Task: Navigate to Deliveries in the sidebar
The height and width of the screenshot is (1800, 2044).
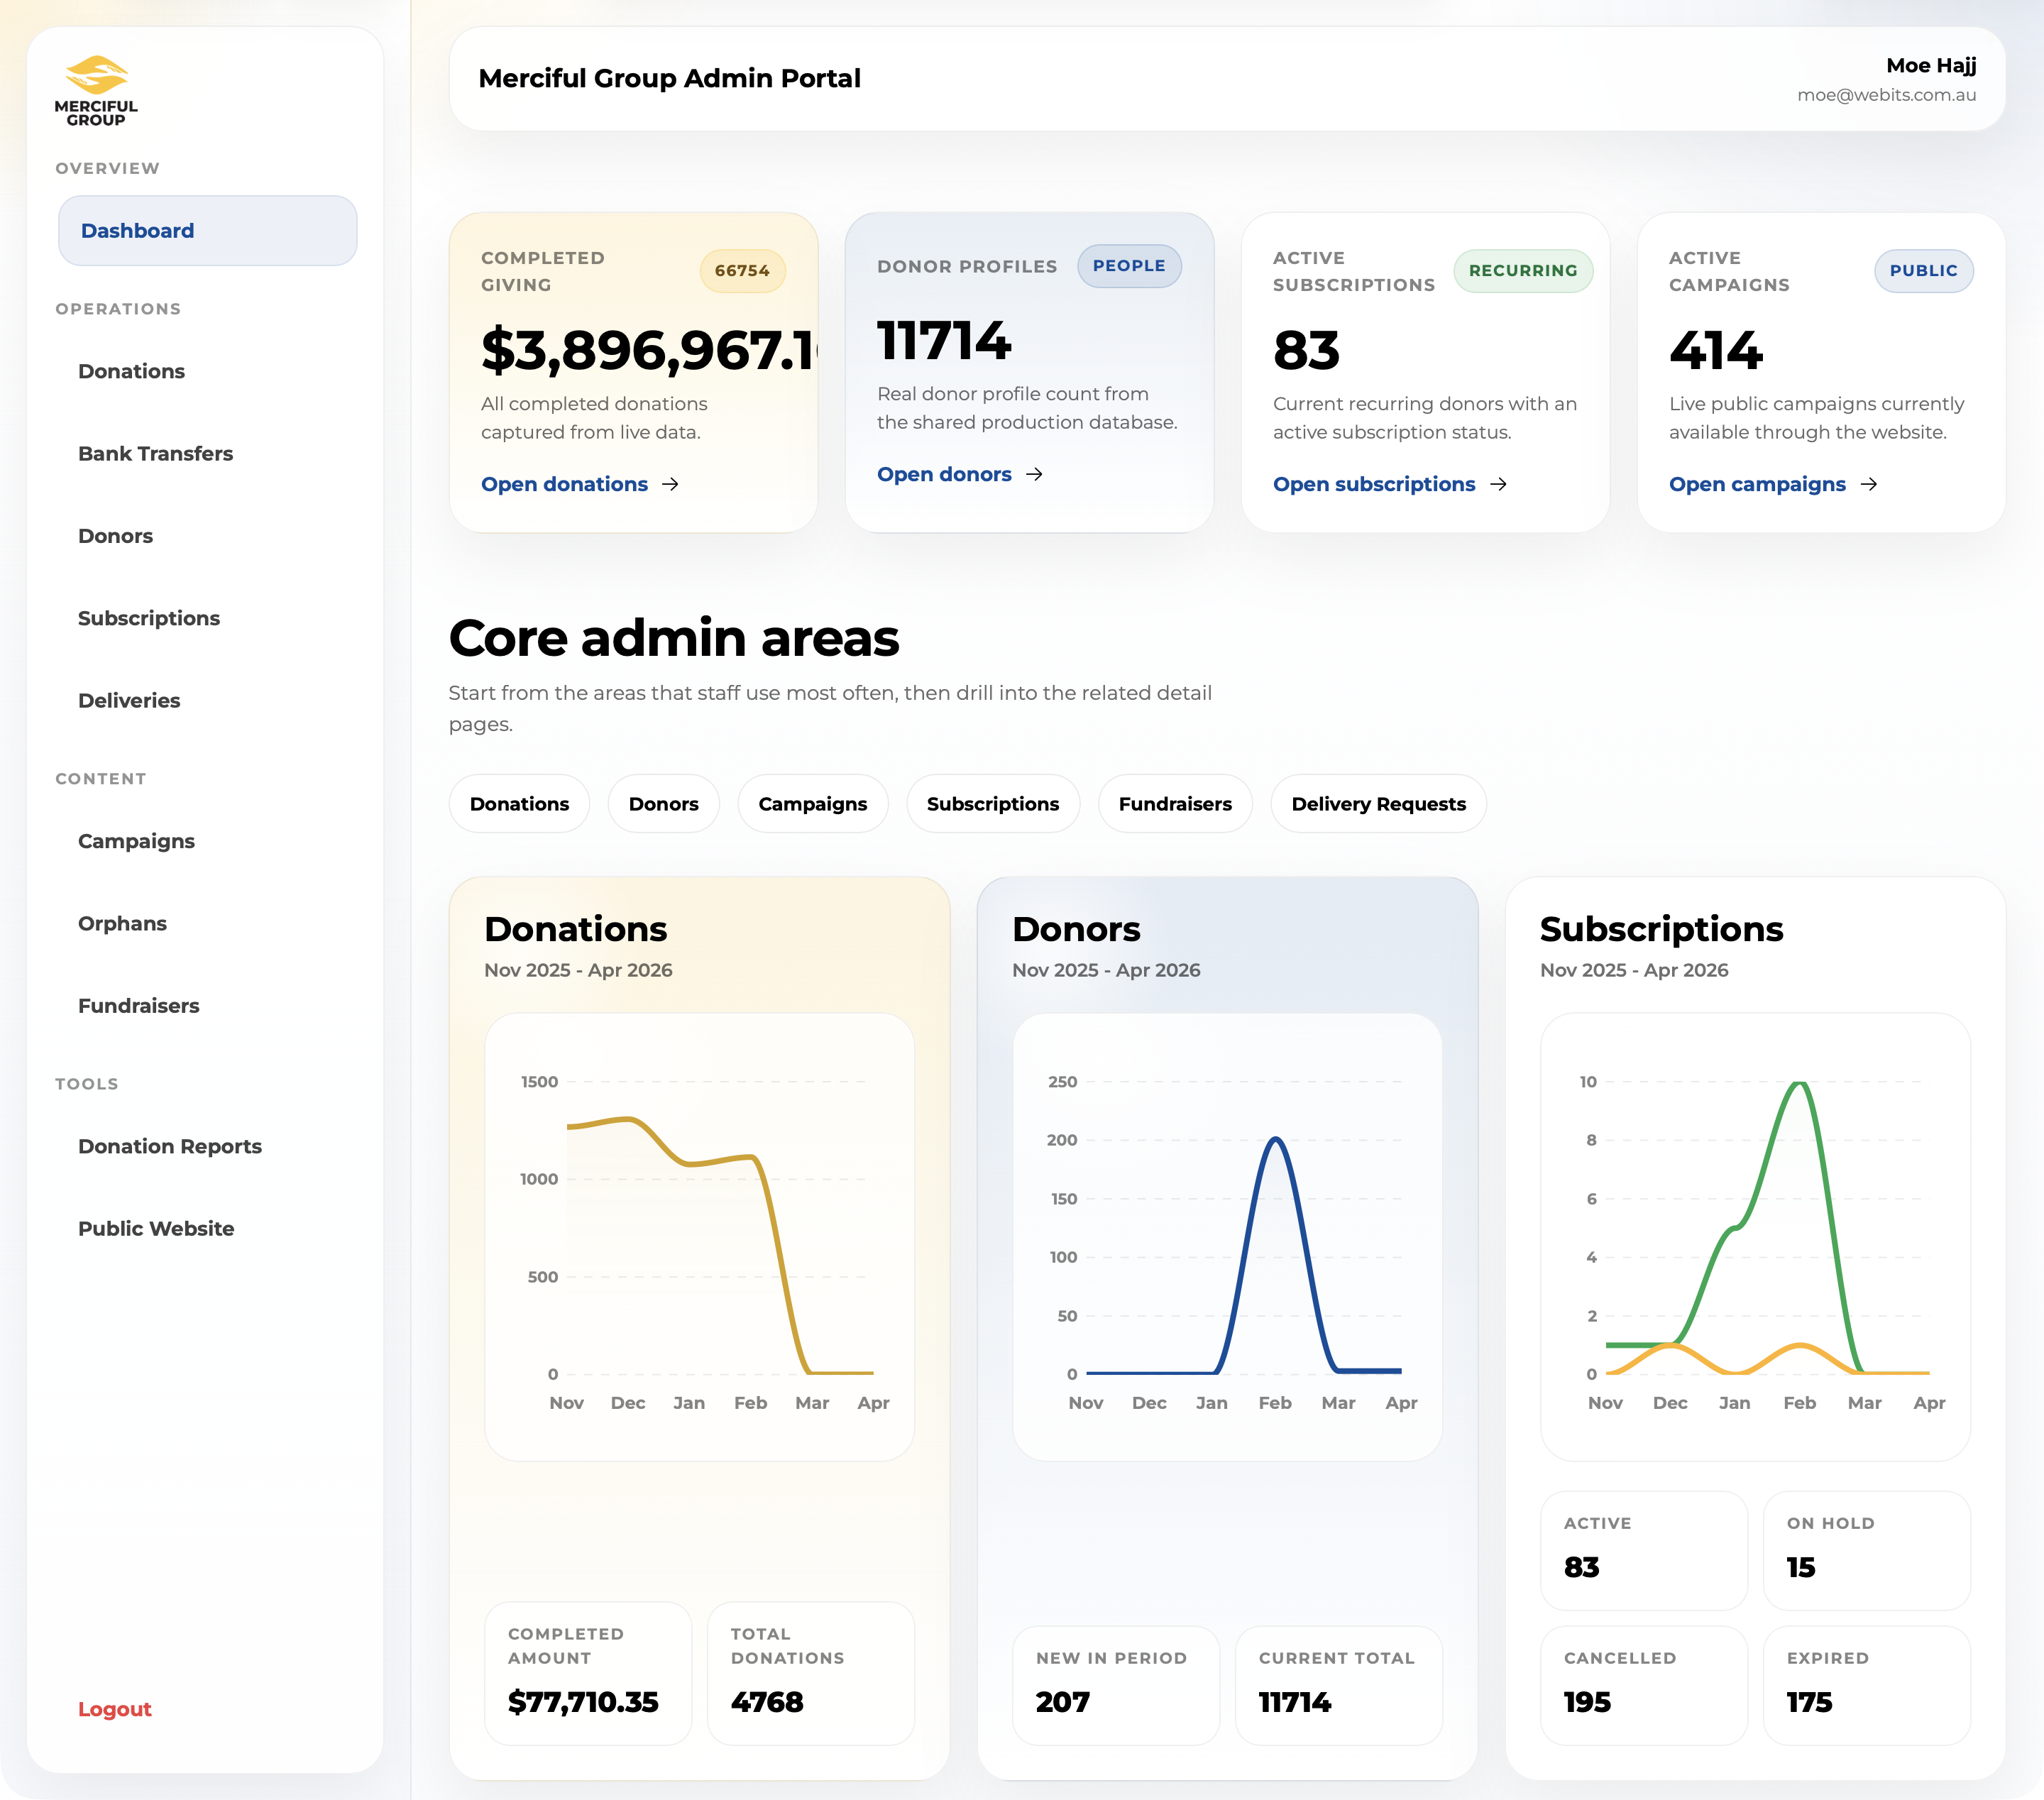Action: tap(129, 700)
